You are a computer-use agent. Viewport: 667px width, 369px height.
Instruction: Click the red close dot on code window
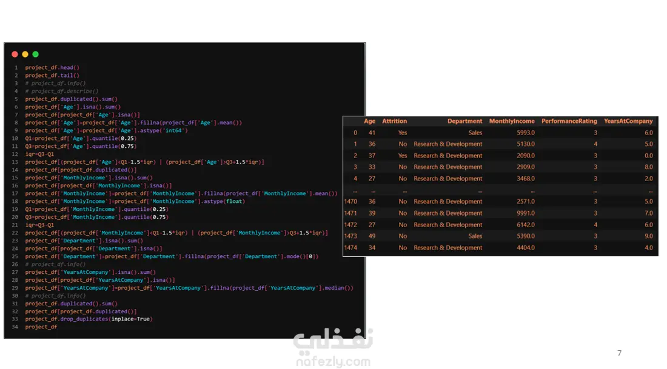click(15, 55)
